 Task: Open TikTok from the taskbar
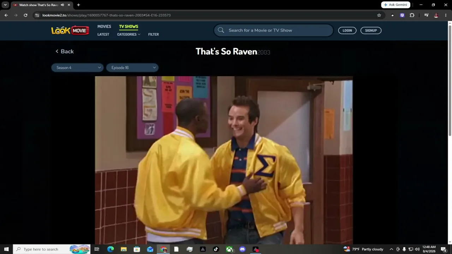tap(216, 249)
